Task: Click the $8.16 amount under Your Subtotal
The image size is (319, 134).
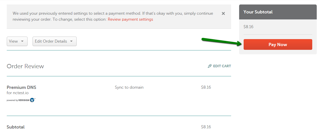Action: (248, 27)
